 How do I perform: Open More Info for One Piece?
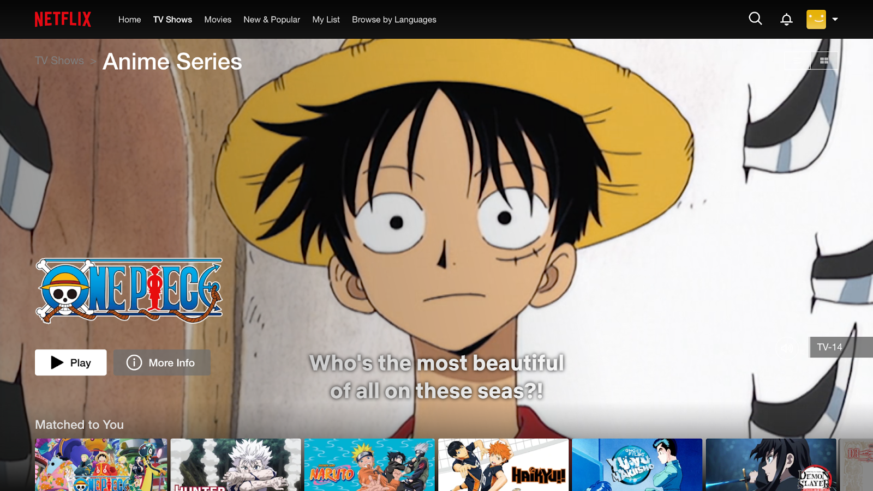pyautogui.click(x=162, y=362)
